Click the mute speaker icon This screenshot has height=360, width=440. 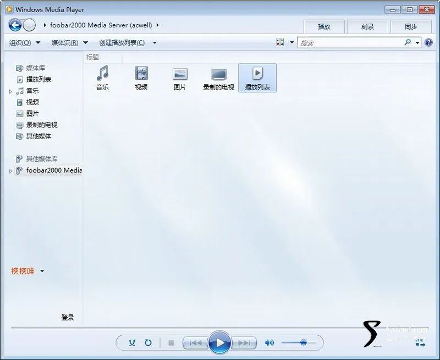click(x=269, y=342)
